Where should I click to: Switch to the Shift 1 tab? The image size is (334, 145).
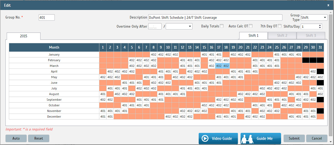(x=254, y=36)
